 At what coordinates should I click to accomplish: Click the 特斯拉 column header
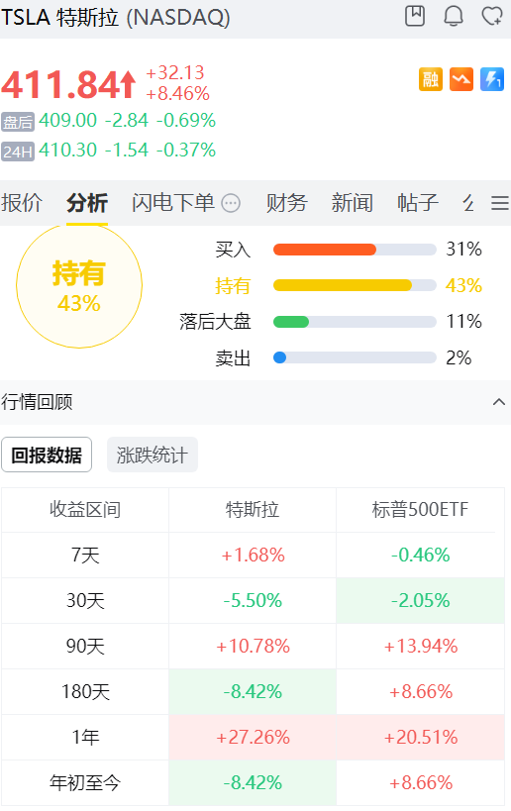[253, 509]
